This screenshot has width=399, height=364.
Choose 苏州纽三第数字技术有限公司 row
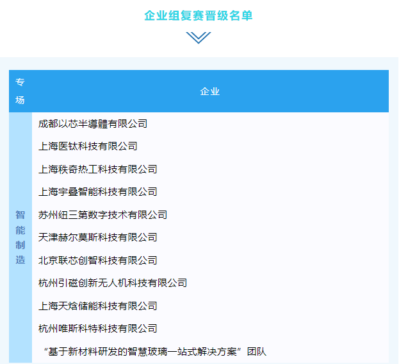pos(103,215)
